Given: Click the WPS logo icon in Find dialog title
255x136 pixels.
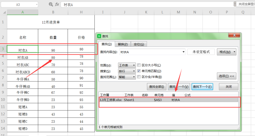Looking at the screenshot, I should [x=99, y=36].
